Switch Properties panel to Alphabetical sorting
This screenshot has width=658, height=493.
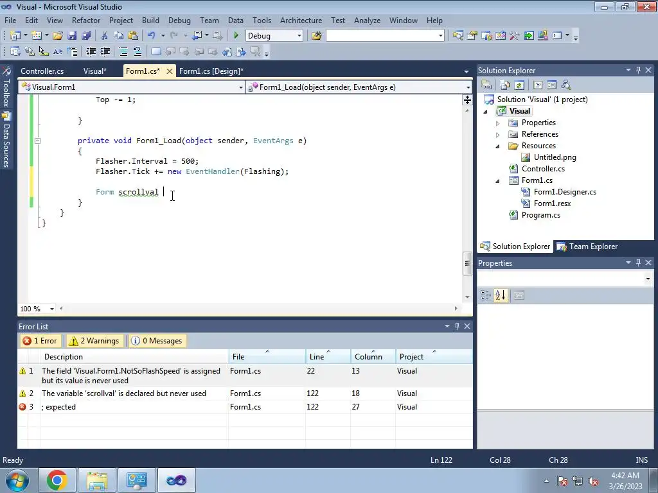500,295
